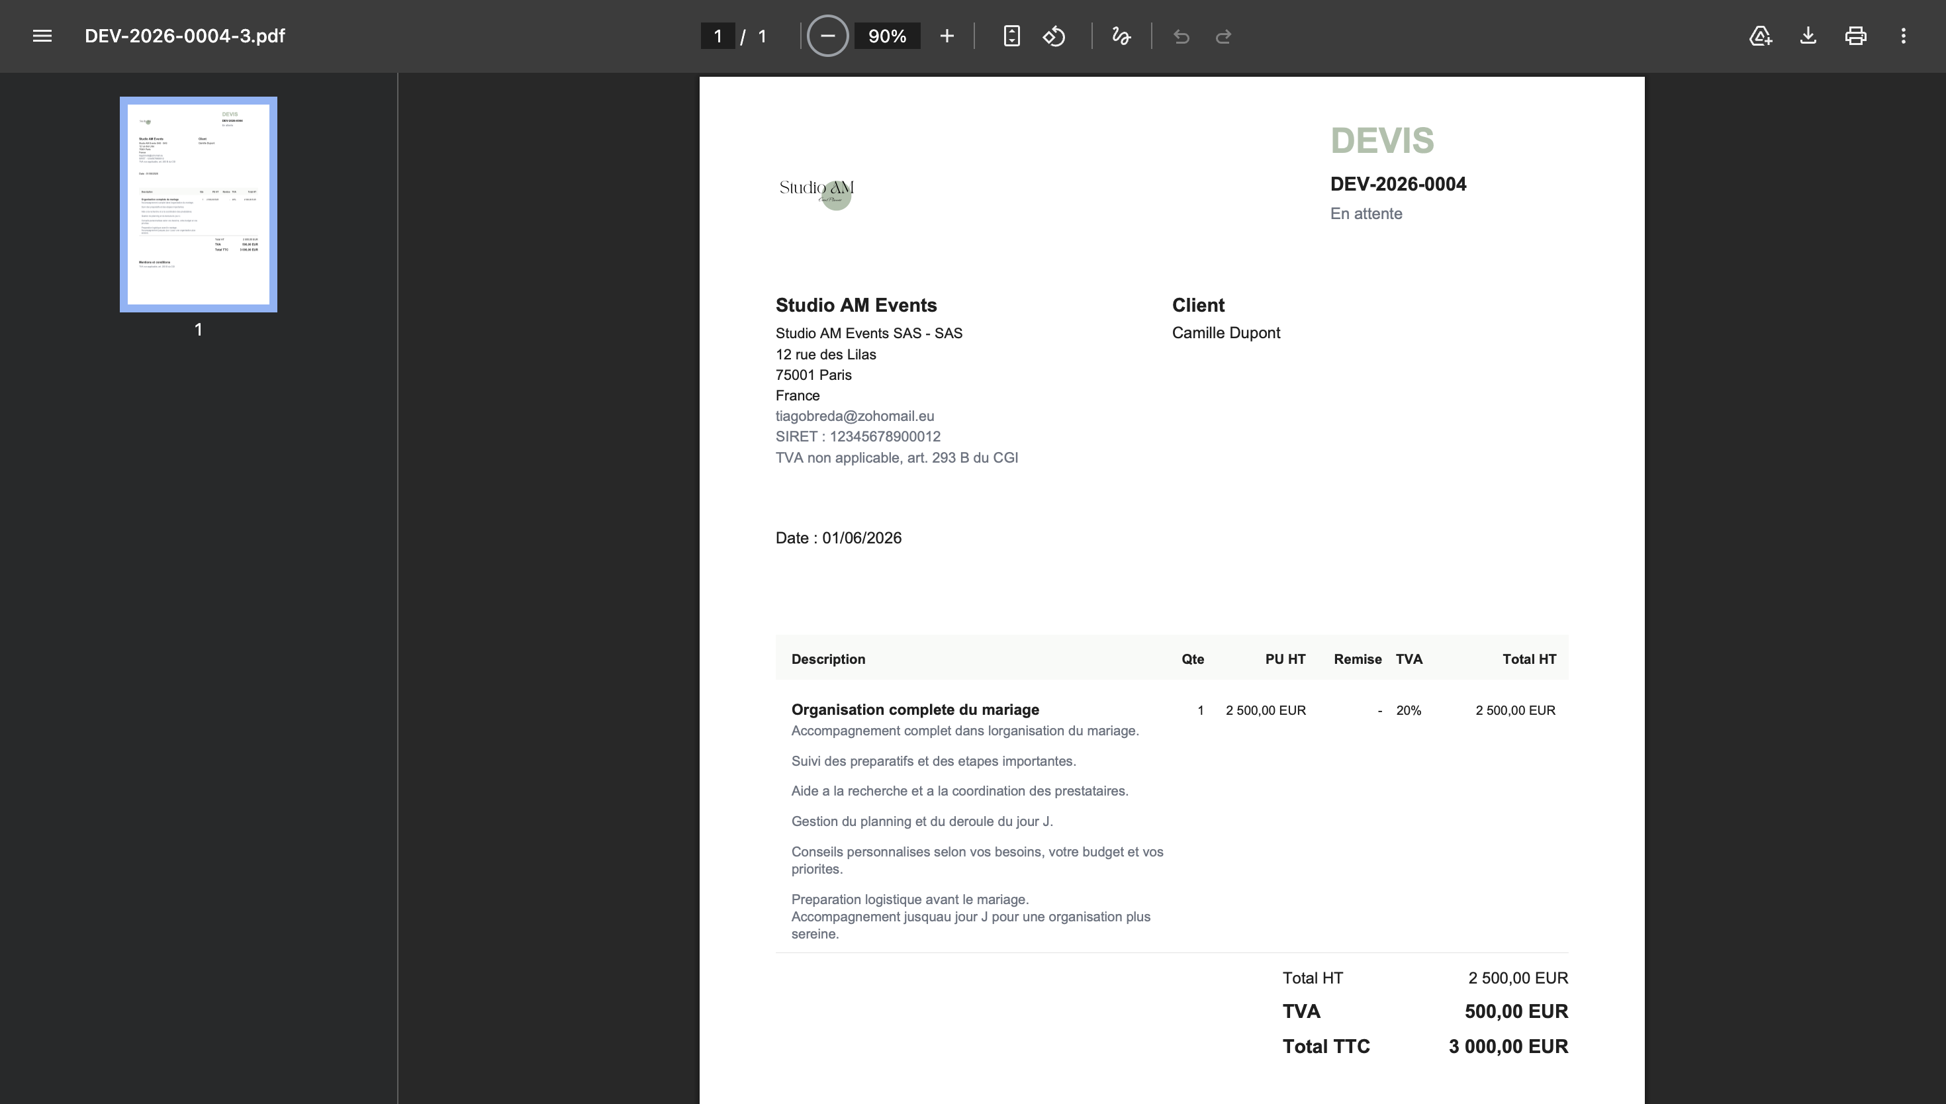
Task: Click the Gestion du planning description line
Action: (x=922, y=821)
